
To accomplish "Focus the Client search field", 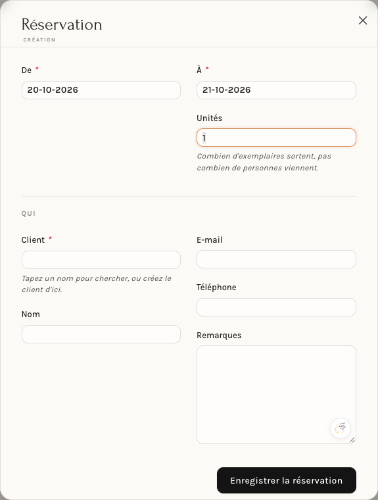I will tap(101, 260).
